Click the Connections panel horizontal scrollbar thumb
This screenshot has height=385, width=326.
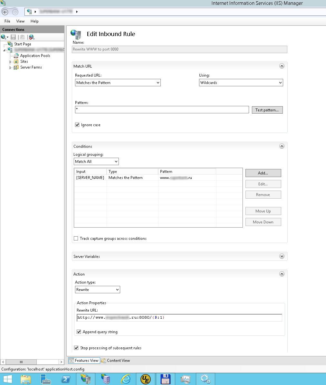pyautogui.click(x=21, y=362)
